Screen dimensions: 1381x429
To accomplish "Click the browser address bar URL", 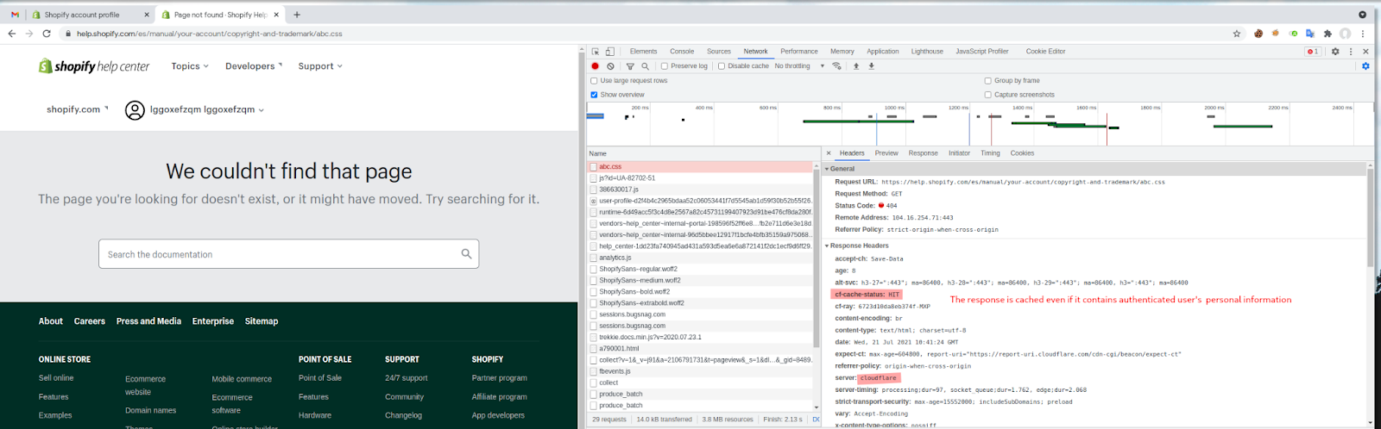I will pos(209,34).
